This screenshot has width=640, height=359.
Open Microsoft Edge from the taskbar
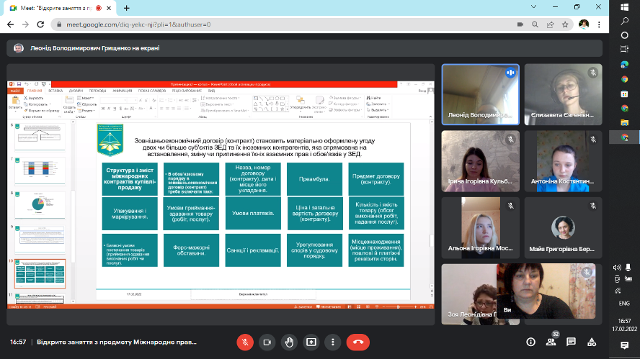click(x=624, y=64)
